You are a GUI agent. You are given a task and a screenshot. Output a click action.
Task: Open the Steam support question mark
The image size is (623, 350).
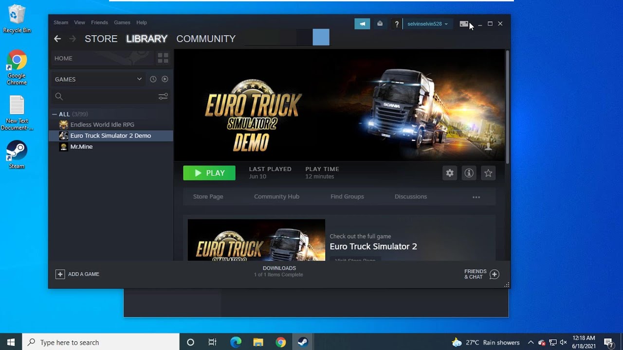397,24
